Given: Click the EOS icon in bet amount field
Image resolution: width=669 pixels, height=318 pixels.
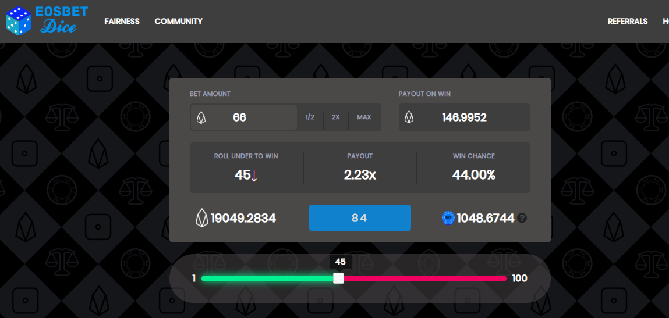Looking at the screenshot, I should pos(201,117).
